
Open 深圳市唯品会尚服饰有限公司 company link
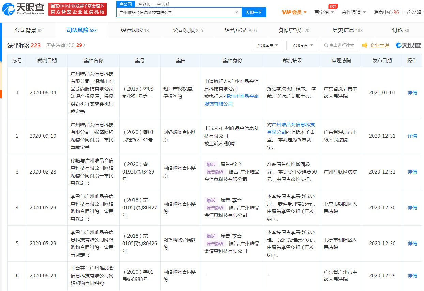pyautogui.click(x=231, y=100)
